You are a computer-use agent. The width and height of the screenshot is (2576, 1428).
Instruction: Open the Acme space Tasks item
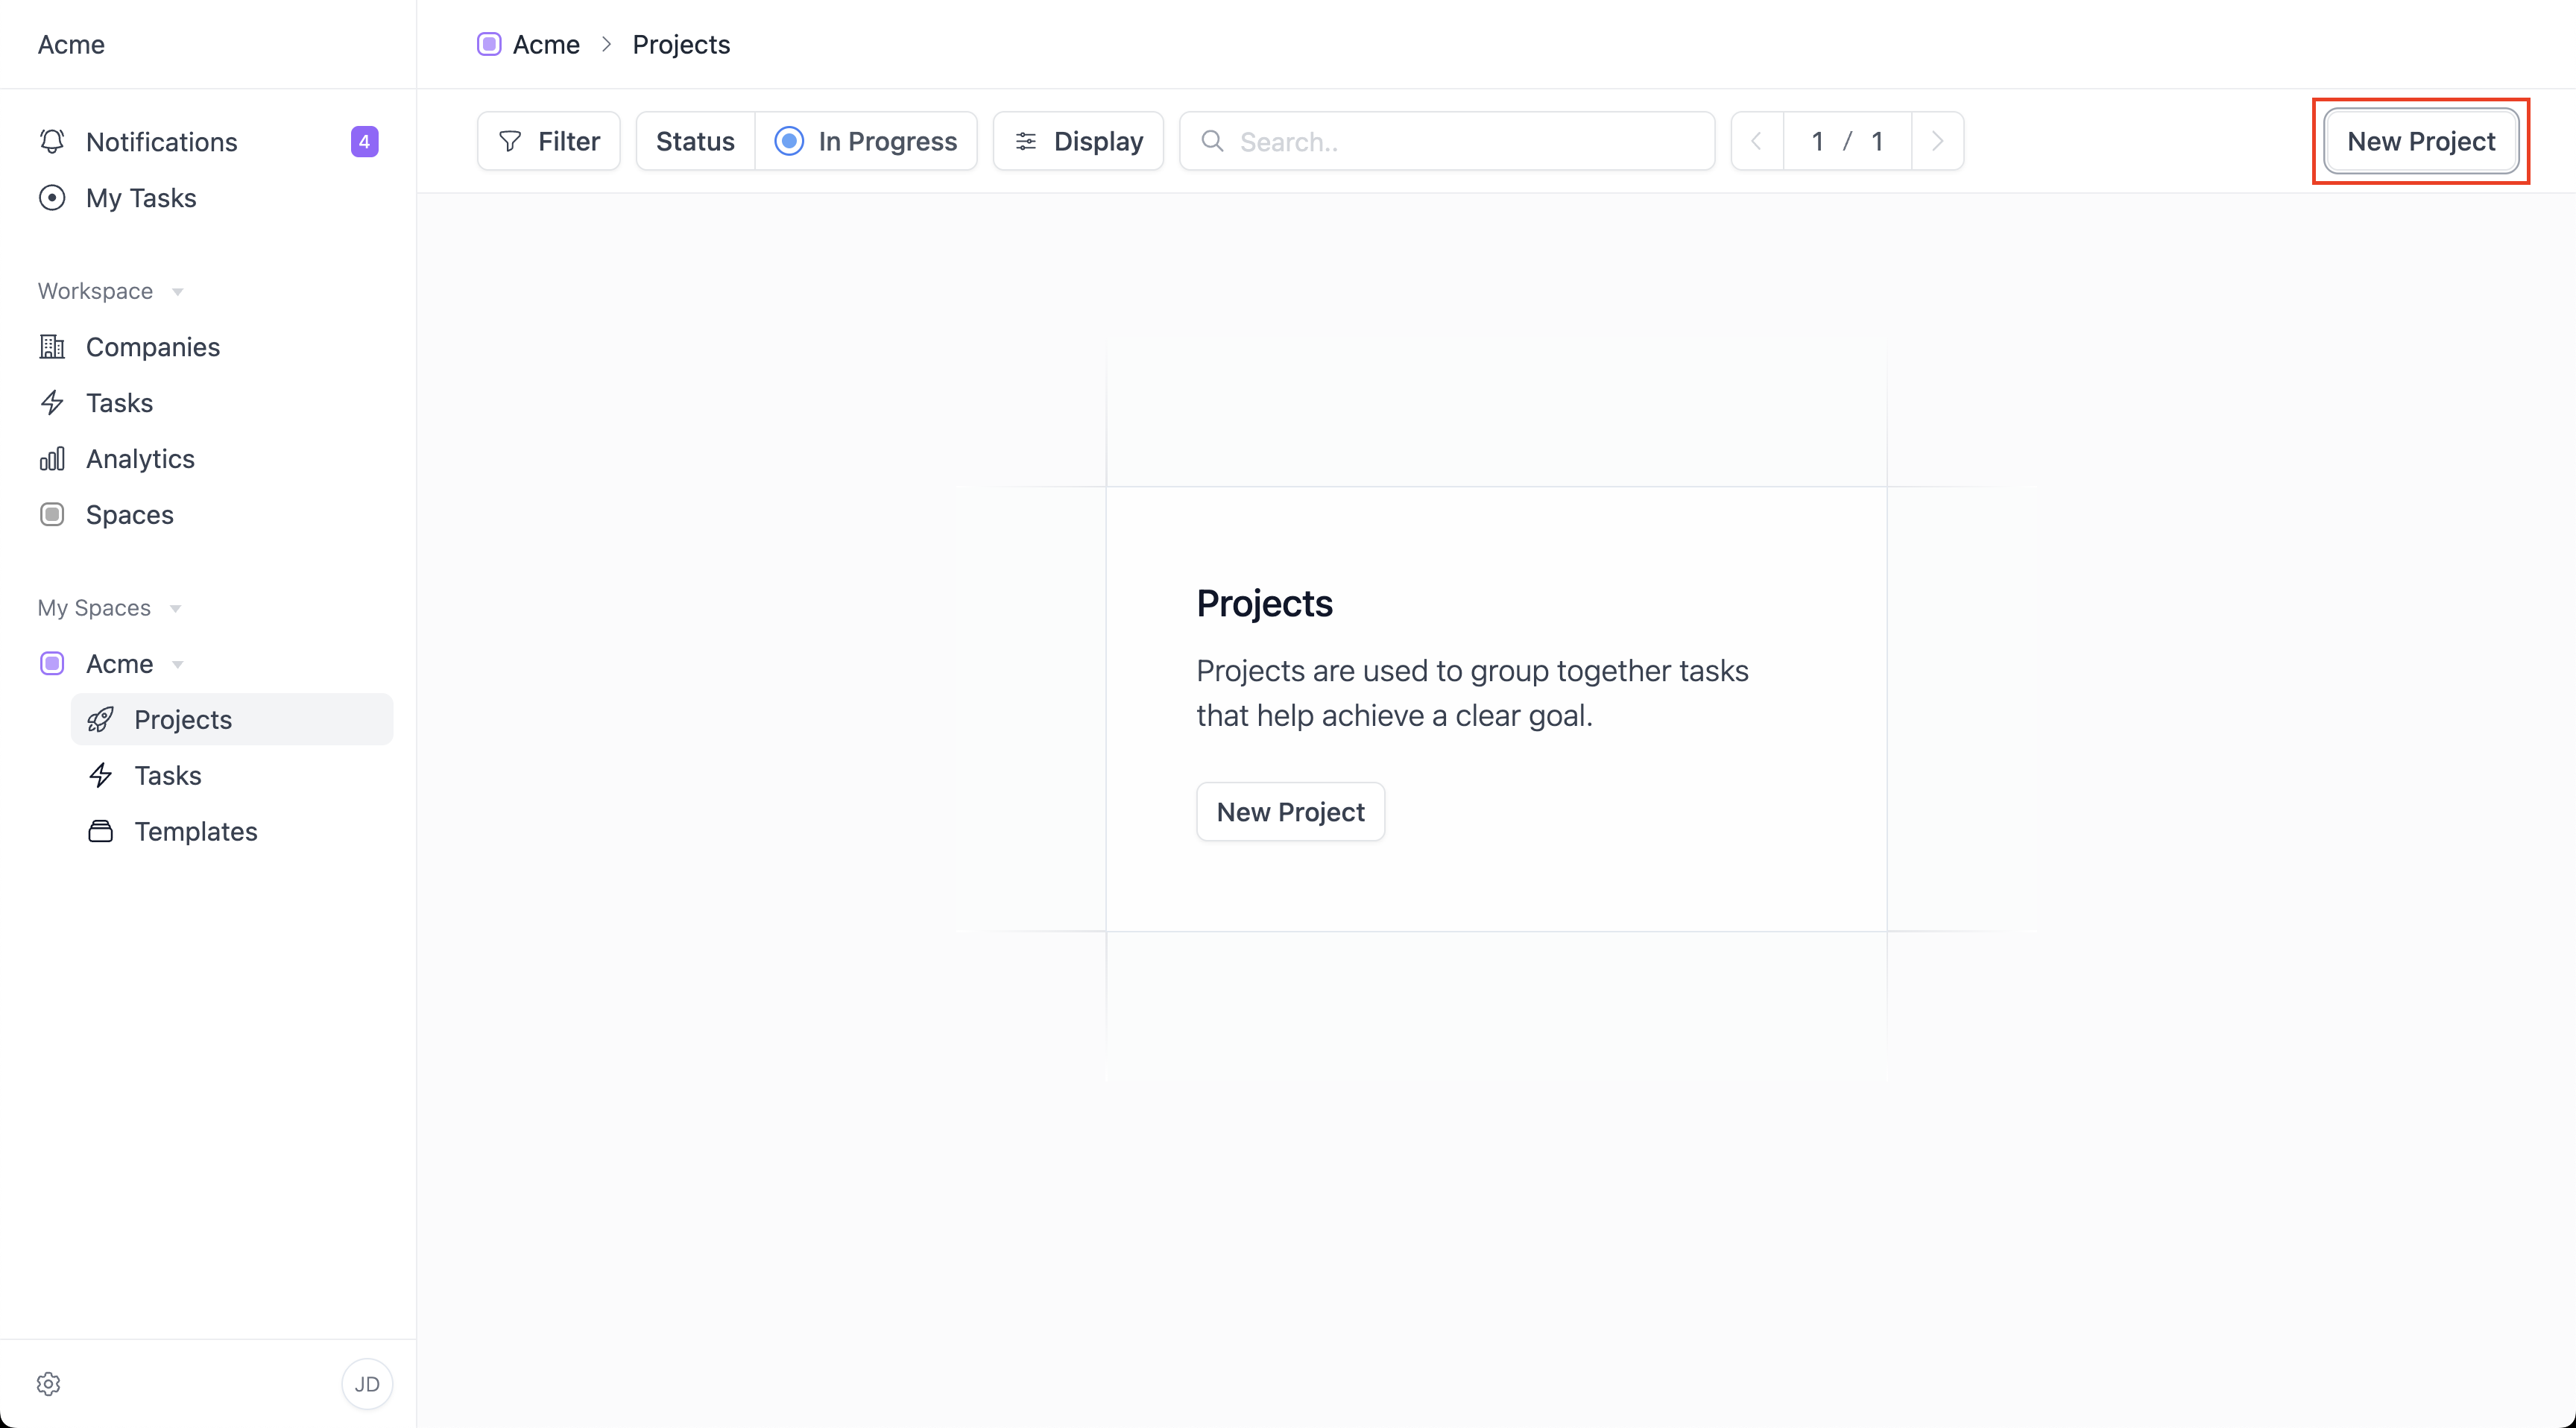click(168, 776)
